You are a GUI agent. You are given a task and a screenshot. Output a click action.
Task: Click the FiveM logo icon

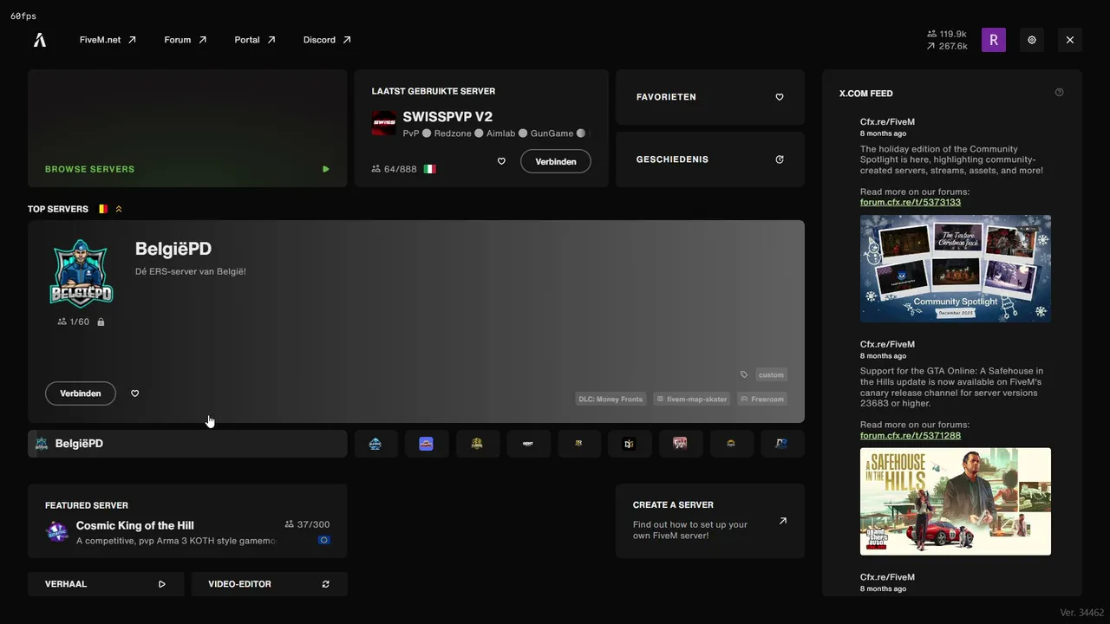(x=40, y=40)
